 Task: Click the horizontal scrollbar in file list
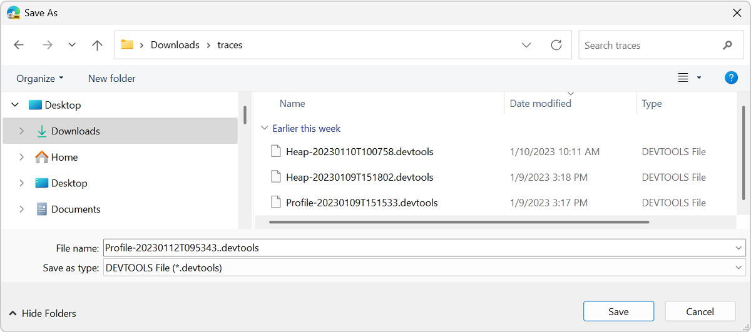tap(459, 221)
